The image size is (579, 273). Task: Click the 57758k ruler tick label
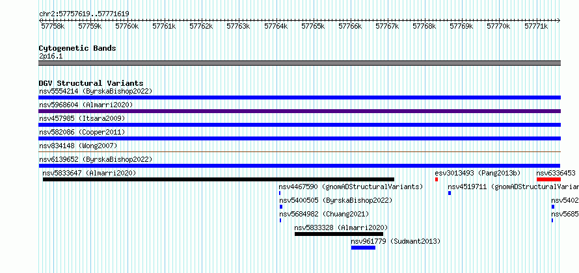point(53,26)
